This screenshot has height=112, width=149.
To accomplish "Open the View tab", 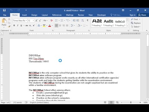I will [x=91, y=15].
